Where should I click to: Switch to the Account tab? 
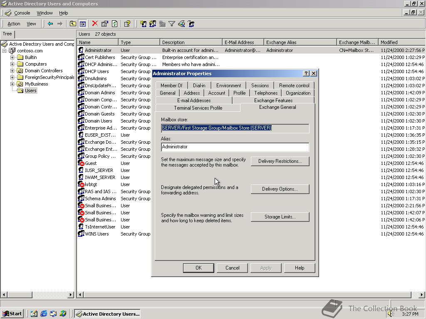(x=216, y=93)
